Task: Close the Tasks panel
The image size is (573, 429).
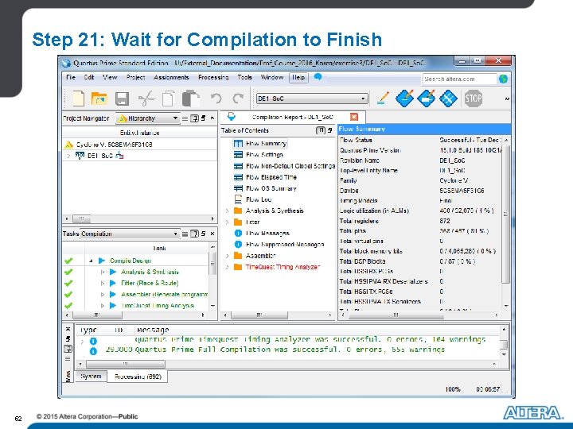Action: tap(212, 234)
